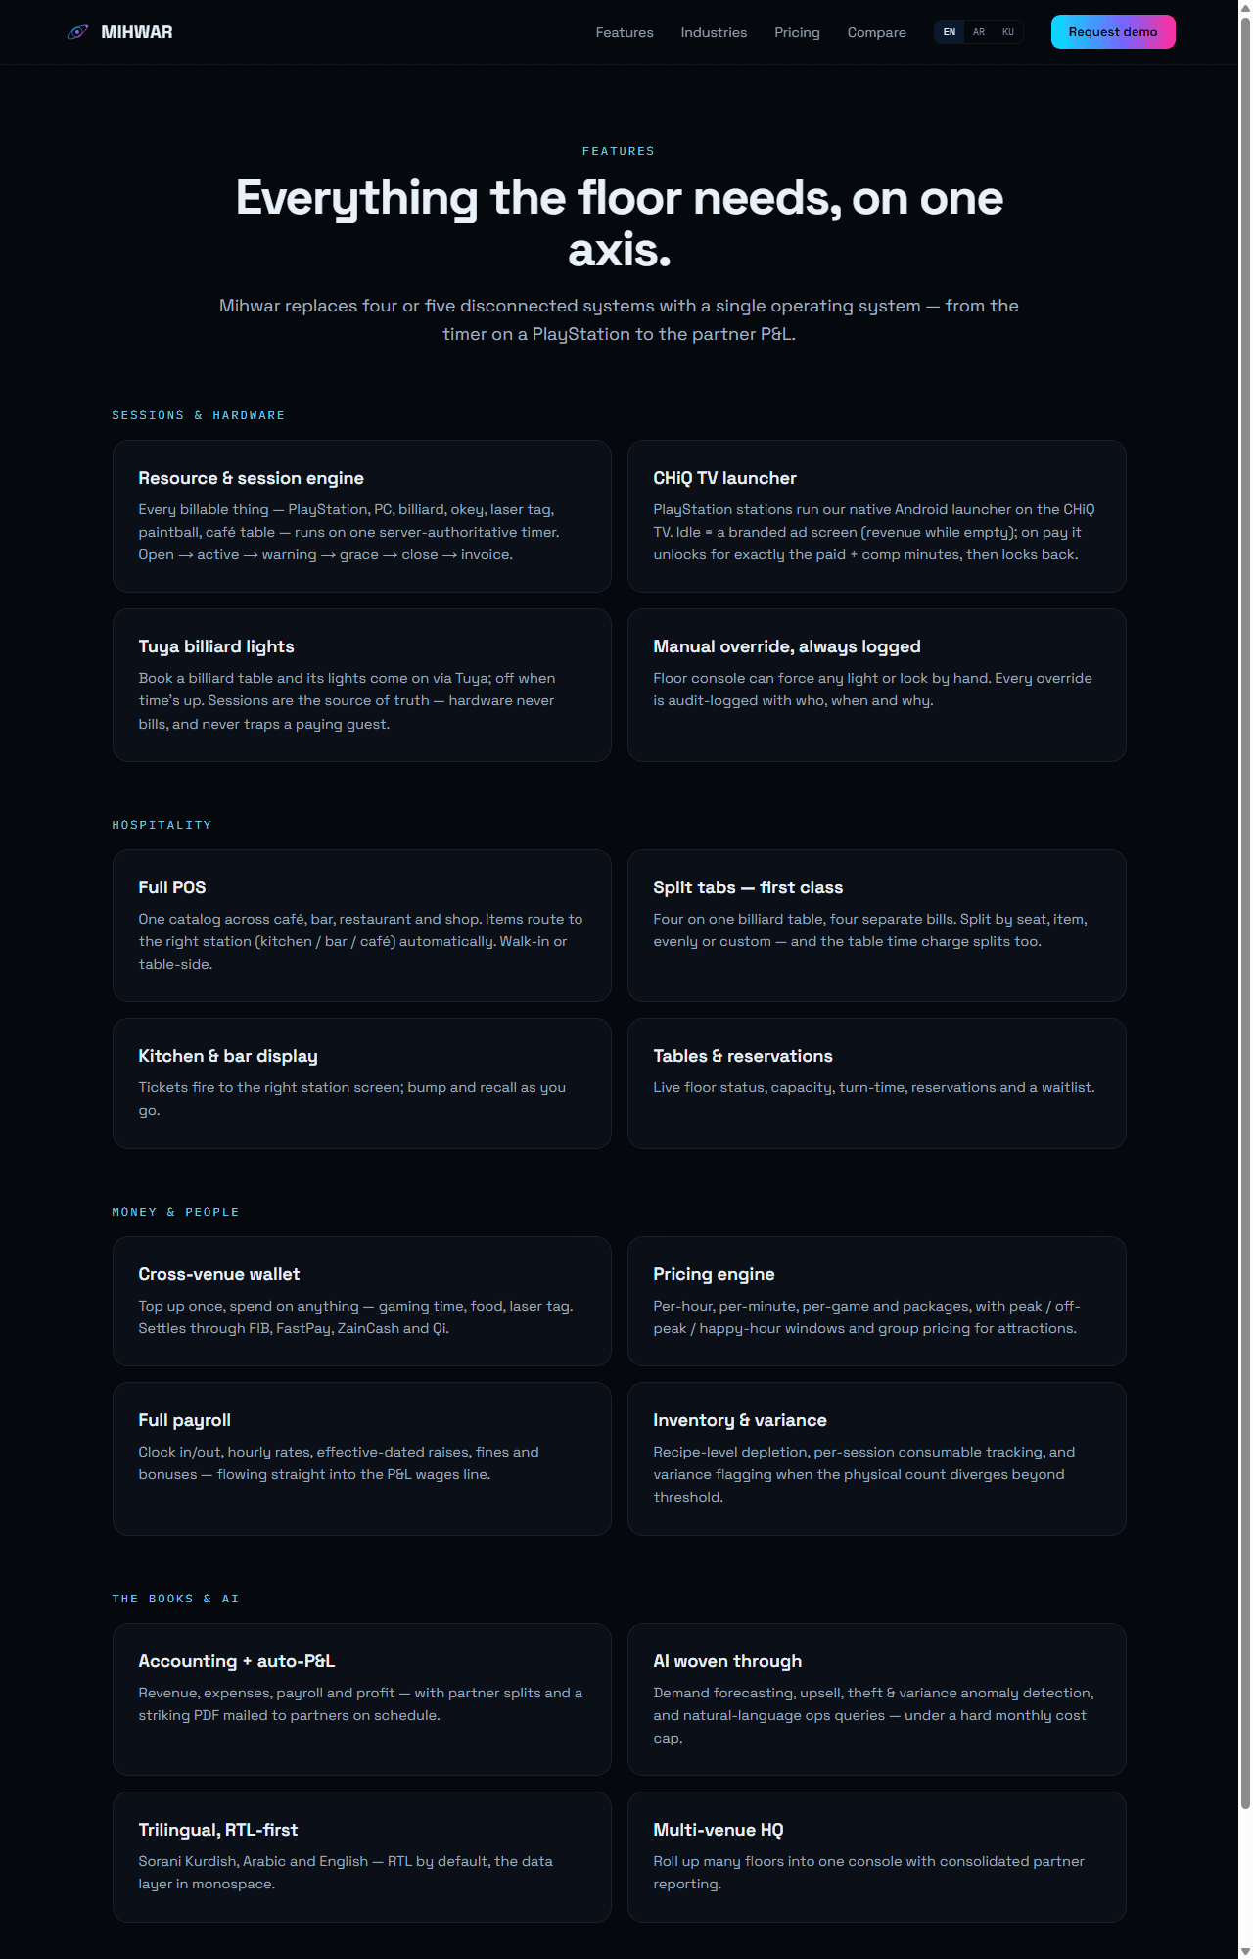The image size is (1253, 1959).
Task: Click the 'Pricing engine' card title
Action: click(714, 1274)
